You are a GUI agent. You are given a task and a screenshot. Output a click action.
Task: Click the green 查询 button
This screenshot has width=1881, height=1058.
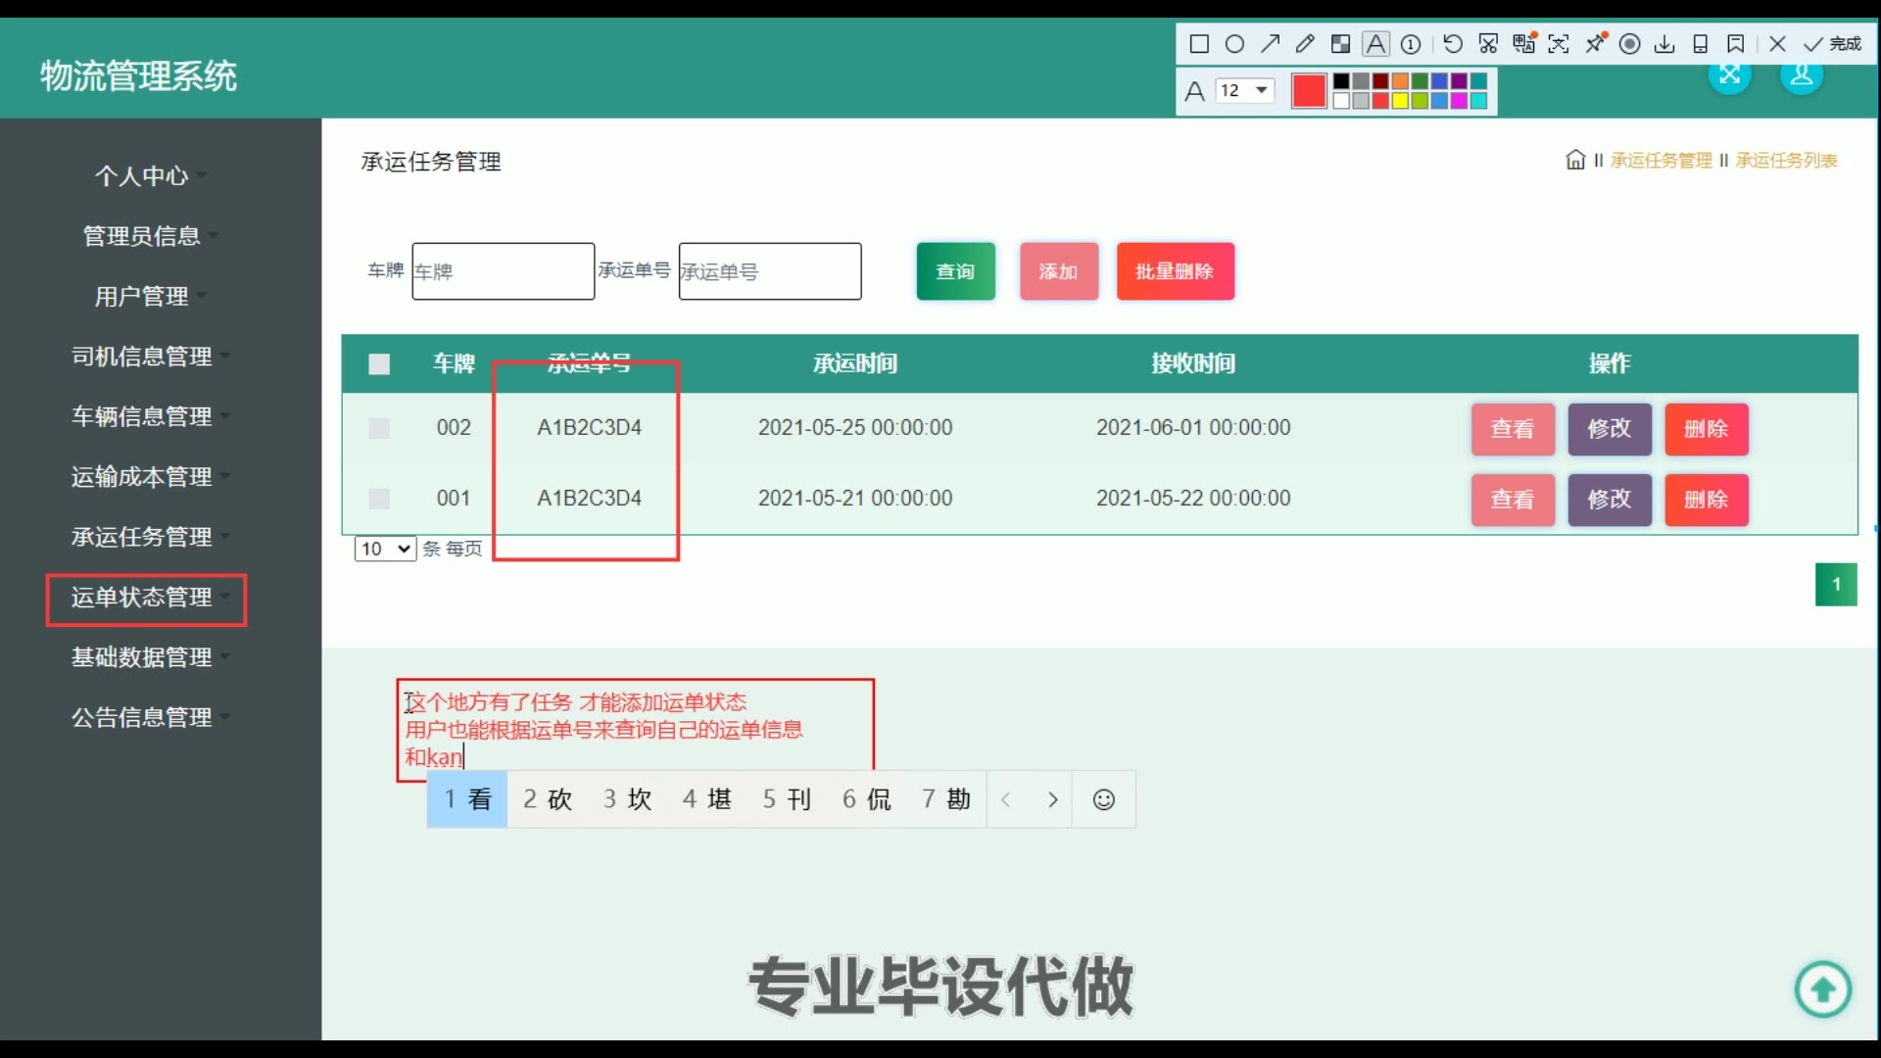pos(955,271)
